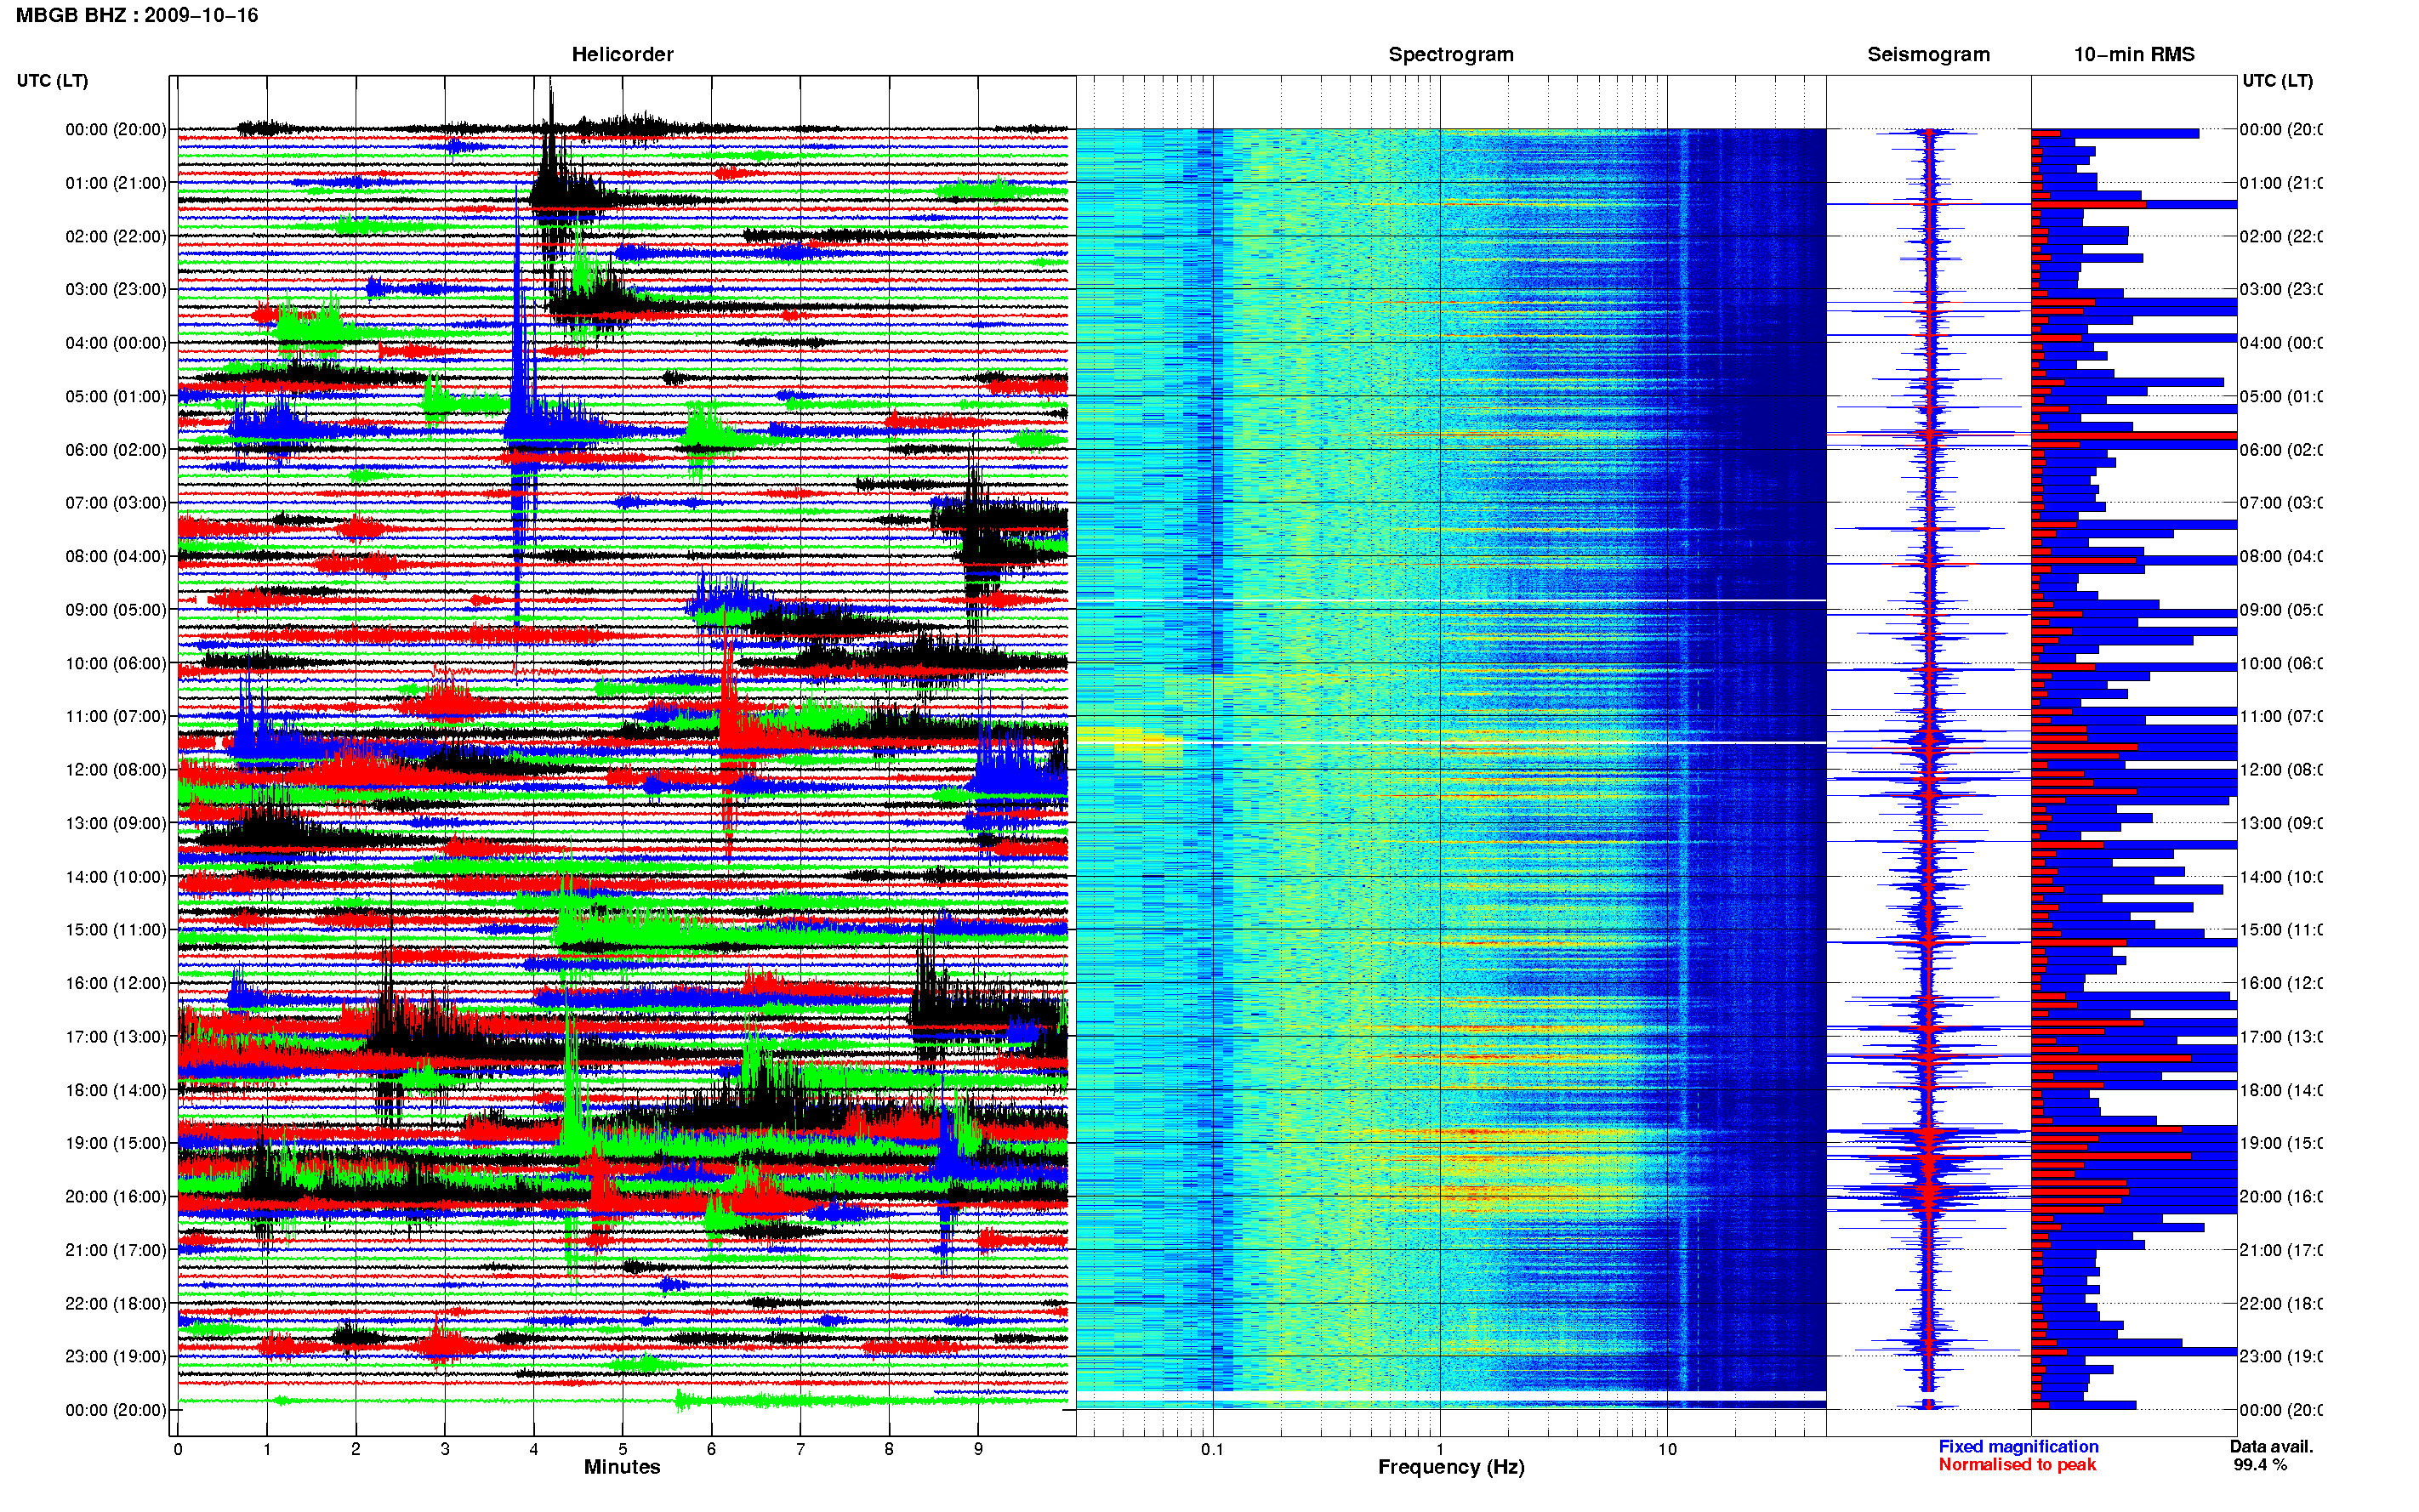Click the left 16:00 (12:00) time label
The image size is (2419, 1512).
(x=116, y=983)
